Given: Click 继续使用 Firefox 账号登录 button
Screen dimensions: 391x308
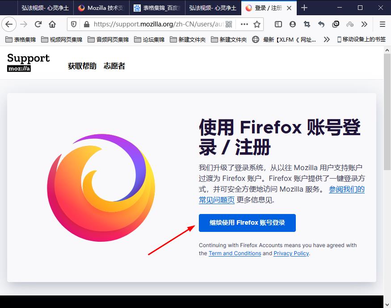Looking at the screenshot, I should [x=247, y=223].
